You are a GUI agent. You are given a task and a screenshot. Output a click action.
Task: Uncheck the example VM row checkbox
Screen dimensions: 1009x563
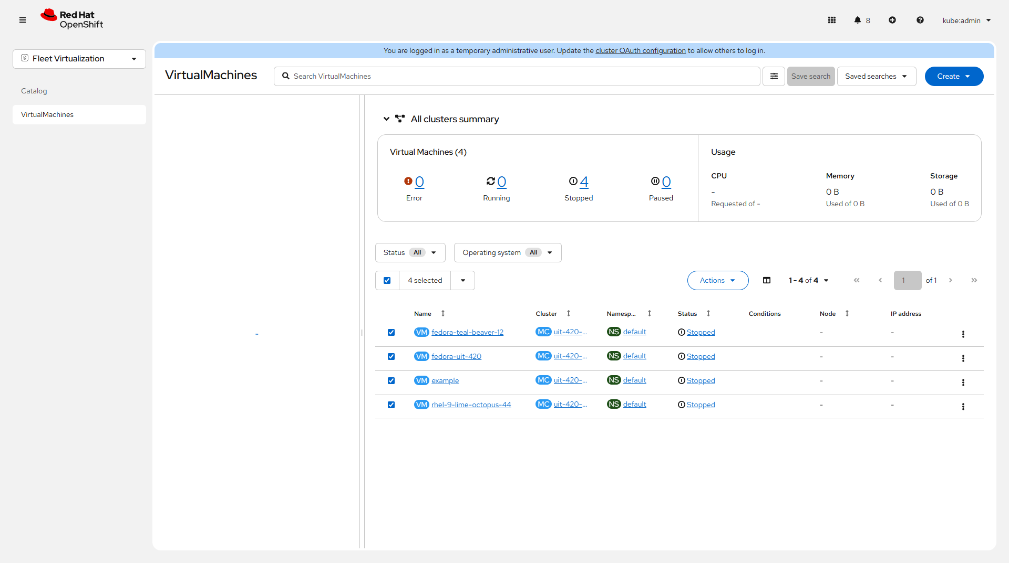click(391, 380)
